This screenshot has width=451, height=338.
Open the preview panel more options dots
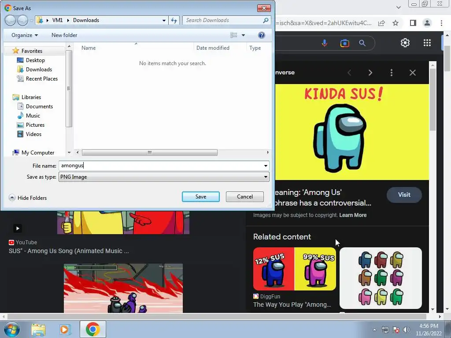click(x=391, y=73)
